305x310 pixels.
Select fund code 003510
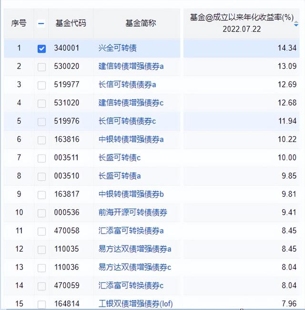click(67, 176)
